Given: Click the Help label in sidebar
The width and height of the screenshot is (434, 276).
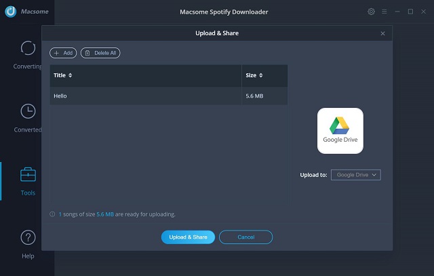Looking at the screenshot, I should pyautogui.click(x=28, y=256).
